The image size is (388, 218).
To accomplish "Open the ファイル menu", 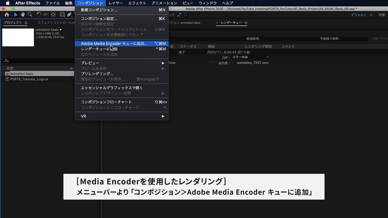I will click(52, 3).
